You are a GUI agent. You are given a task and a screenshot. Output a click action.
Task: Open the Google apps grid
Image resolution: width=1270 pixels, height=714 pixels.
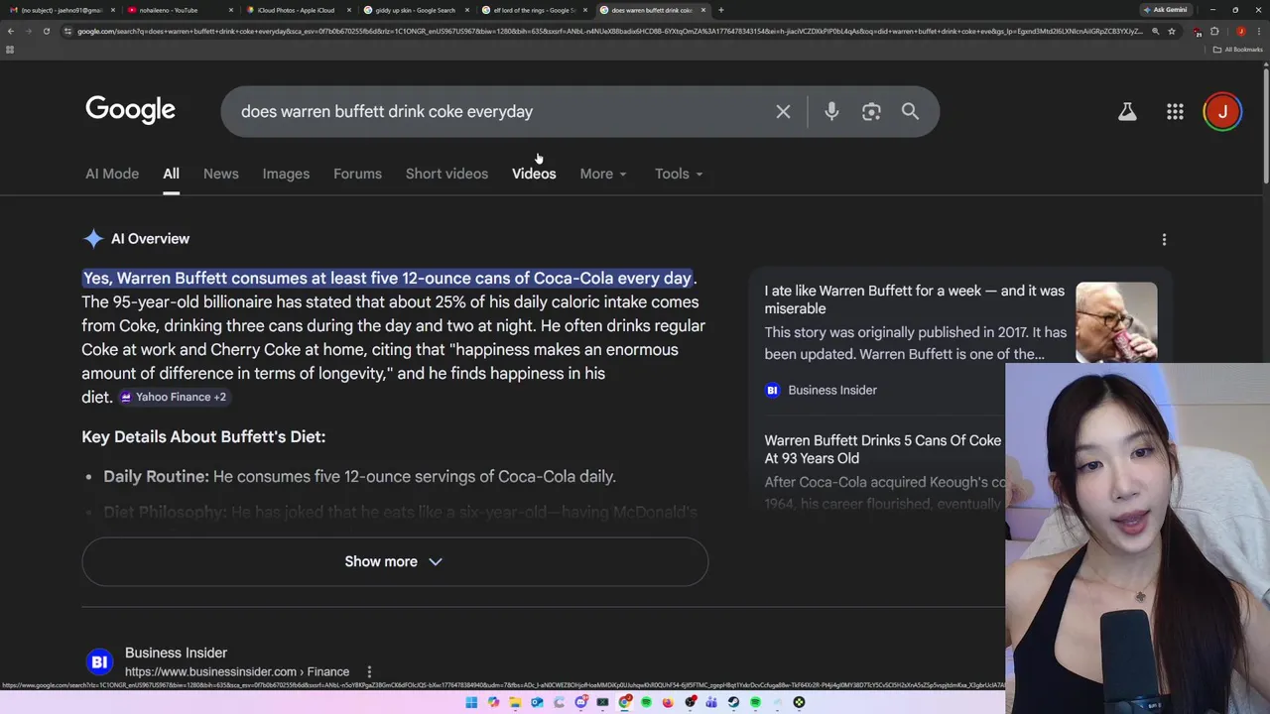[x=1175, y=112]
